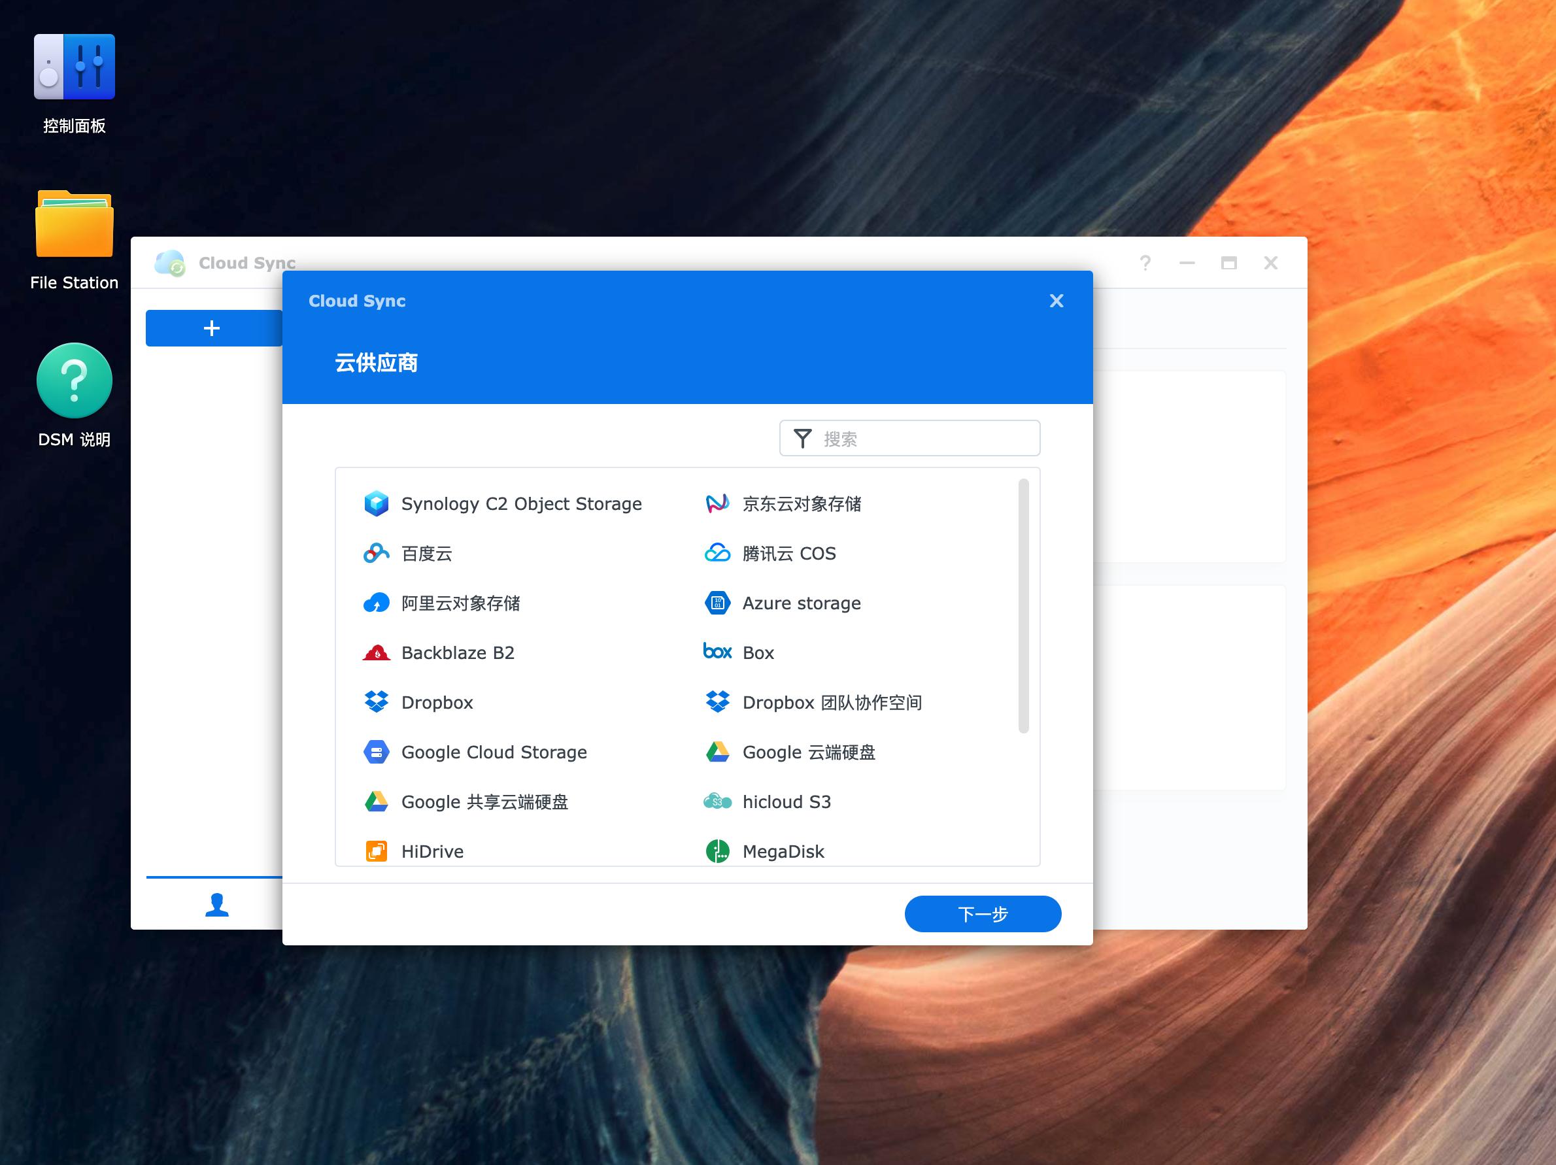Select Backblaze B2 provider icon
This screenshot has width=1556, height=1165.
[377, 653]
